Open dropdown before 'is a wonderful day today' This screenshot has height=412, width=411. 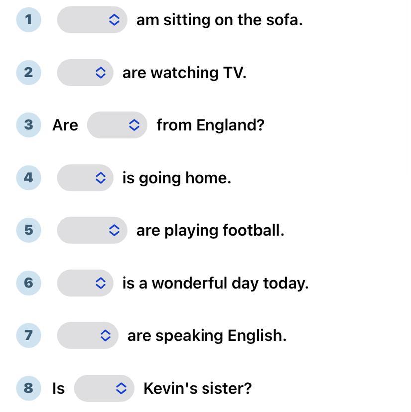85,283
